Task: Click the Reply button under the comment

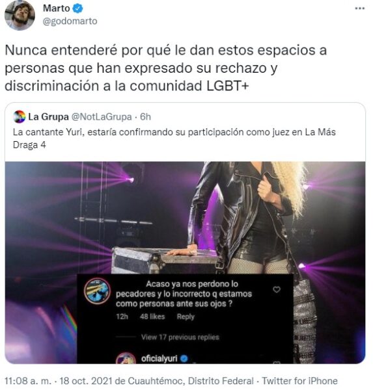Action: click(x=186, y=317)
